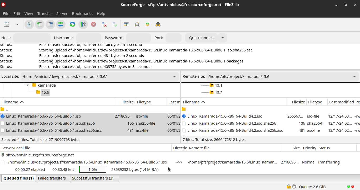
Task: Click the Status column header in queue
Action: [x=337, y=148]
